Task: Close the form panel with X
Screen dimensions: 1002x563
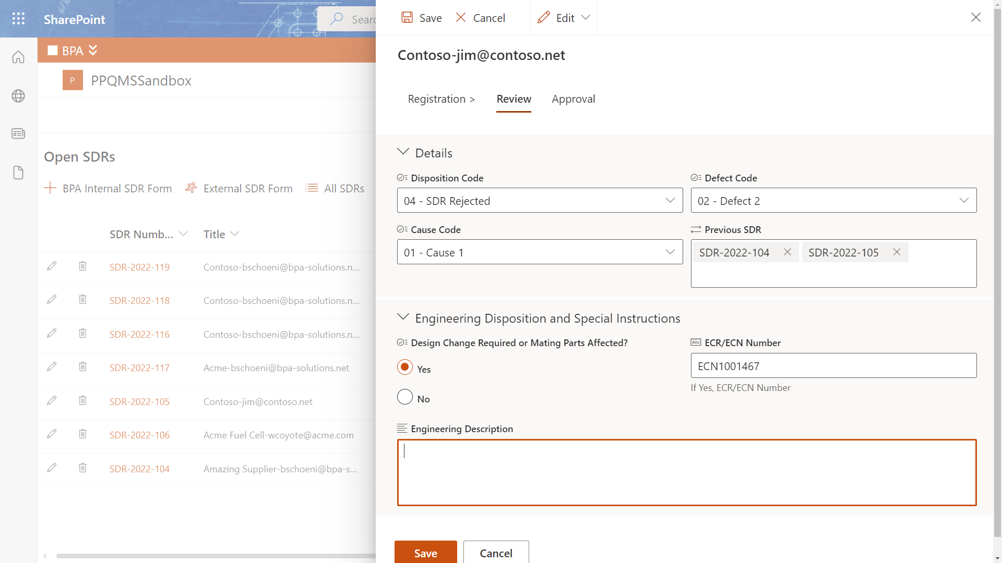Action: (x=976, y=18)
